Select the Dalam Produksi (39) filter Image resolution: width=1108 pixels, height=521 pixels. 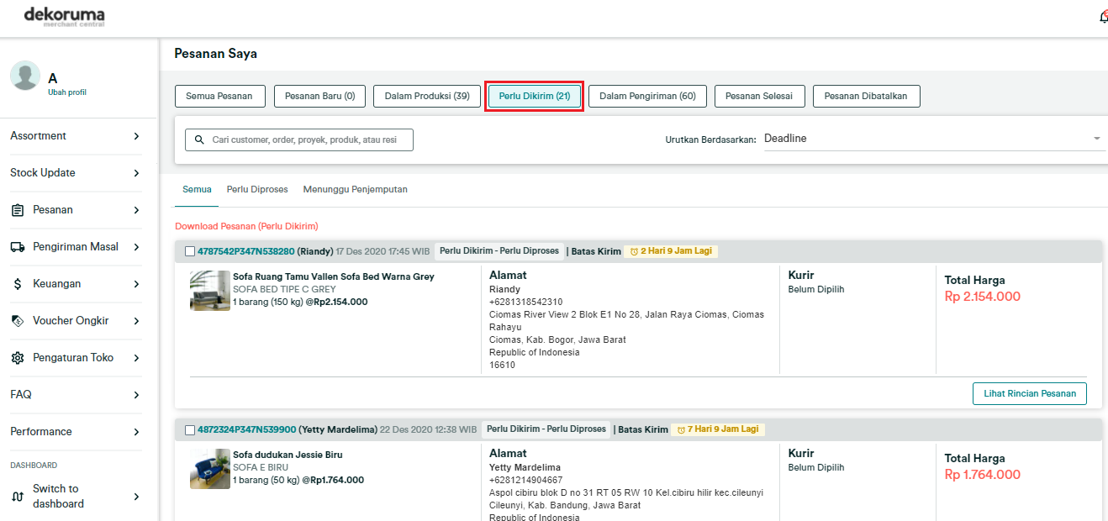point(427,96)
